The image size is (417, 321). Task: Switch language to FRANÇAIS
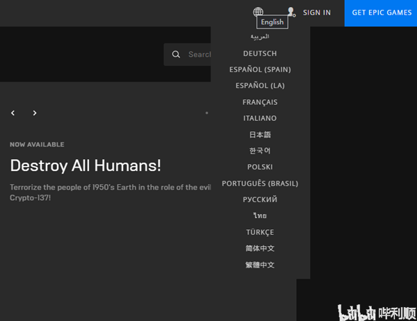(260, 102)
